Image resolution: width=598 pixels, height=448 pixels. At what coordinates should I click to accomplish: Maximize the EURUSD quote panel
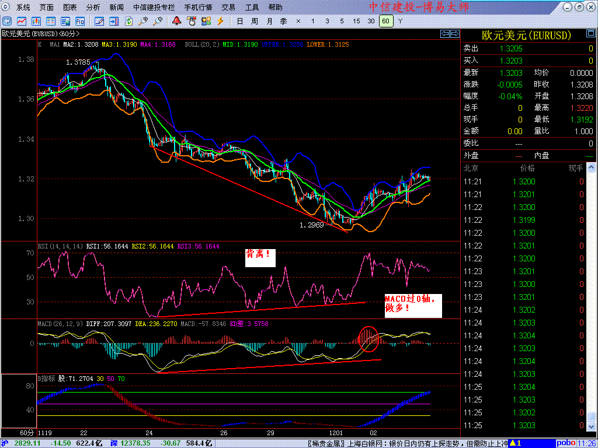pyautogui.click(x=591, y=33)
